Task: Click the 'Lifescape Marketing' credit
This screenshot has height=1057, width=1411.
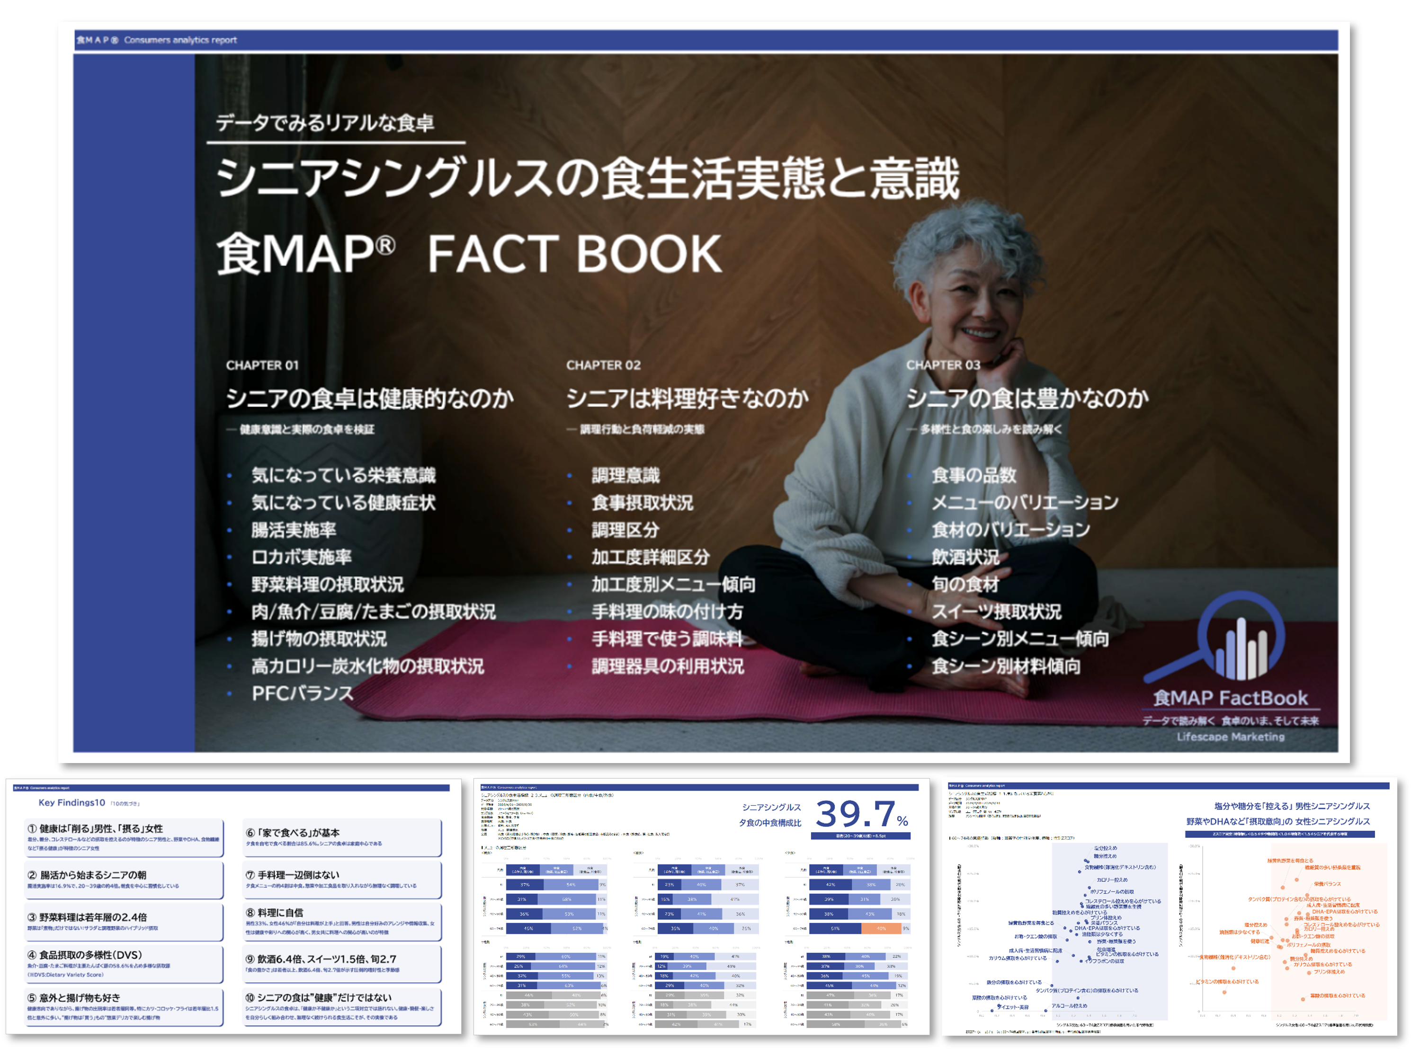Action: click(1231, 737)
